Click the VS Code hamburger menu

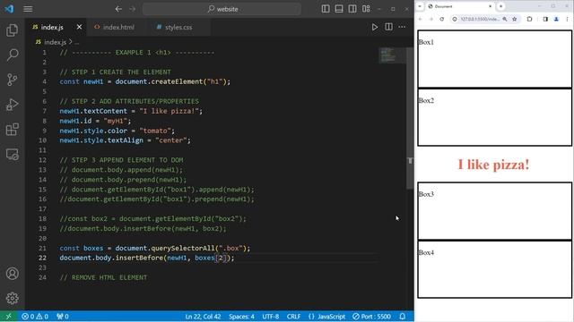tap(28, 9)
